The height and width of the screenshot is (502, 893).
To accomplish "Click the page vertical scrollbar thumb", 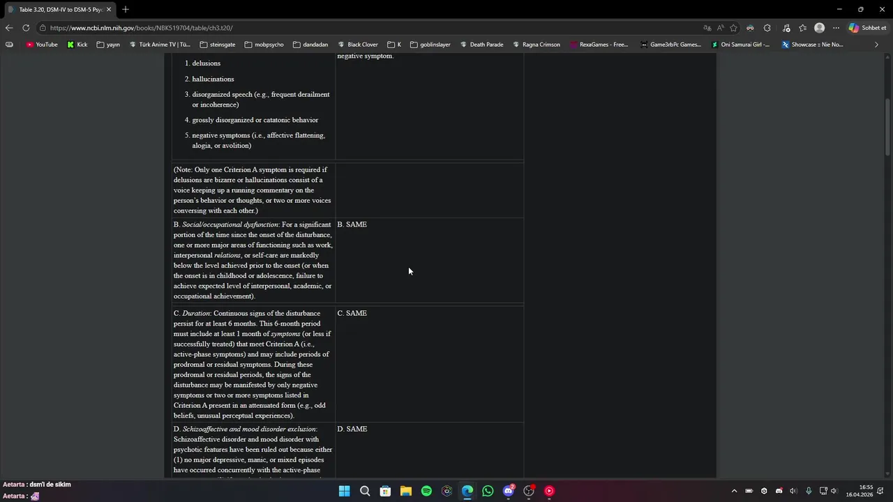I will [x=888, y=128].
